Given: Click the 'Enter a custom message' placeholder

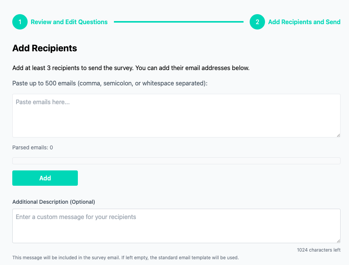Looking at the screenshot, I should pyautogui.click(x=76, y=217).
